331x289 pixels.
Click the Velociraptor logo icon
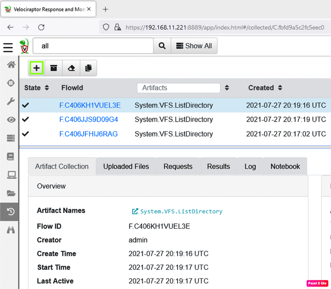[24, 46]
